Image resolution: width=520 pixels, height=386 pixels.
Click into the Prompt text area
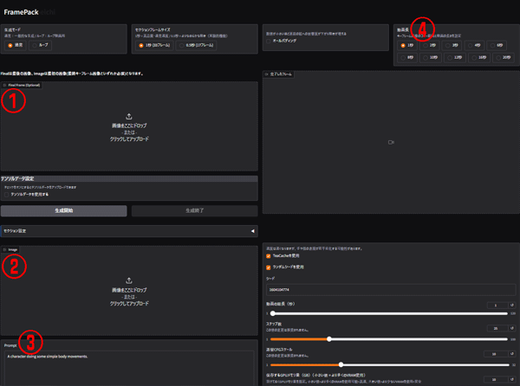click(x=129, y=368)
